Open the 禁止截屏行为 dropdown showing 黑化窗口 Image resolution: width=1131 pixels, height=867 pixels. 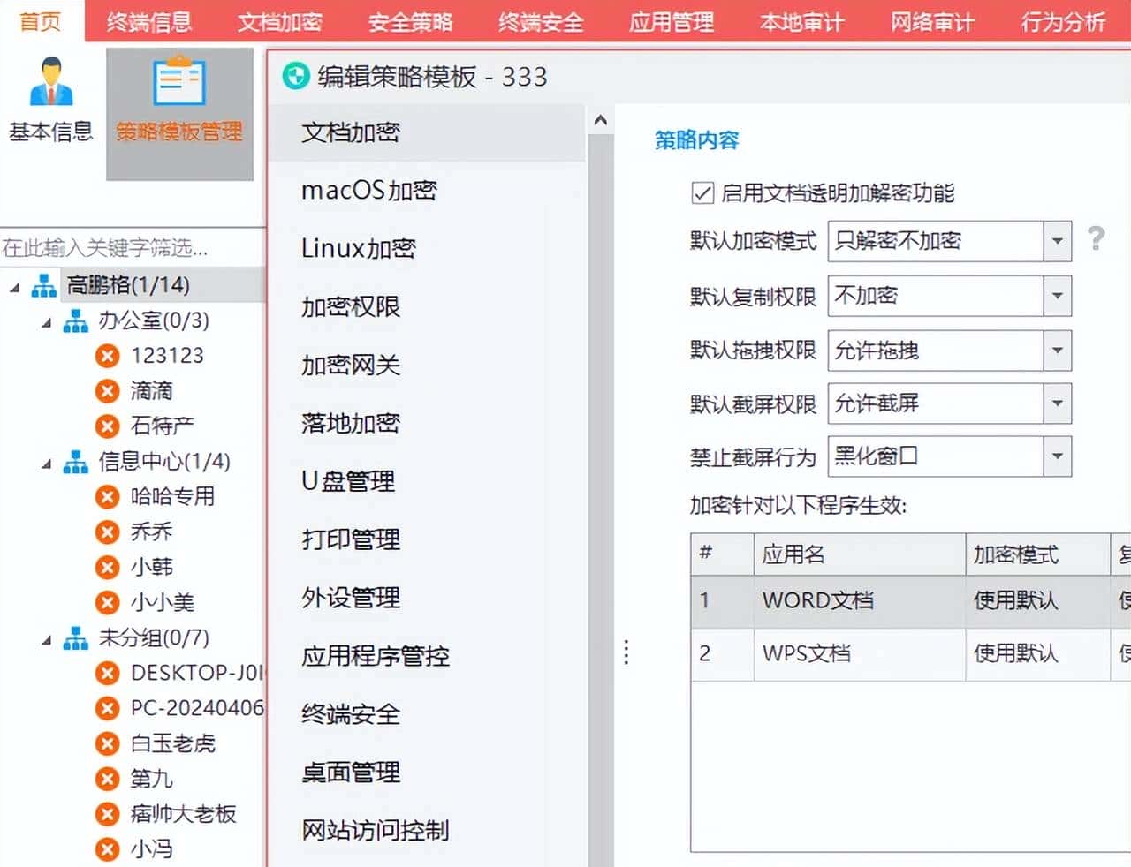(1058, 456)
